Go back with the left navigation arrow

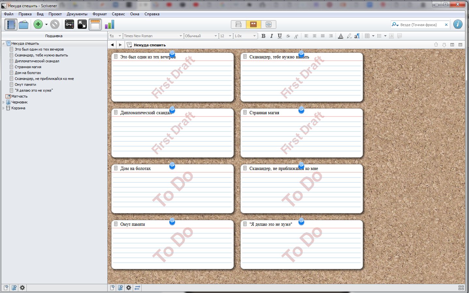tap(112, 45)
